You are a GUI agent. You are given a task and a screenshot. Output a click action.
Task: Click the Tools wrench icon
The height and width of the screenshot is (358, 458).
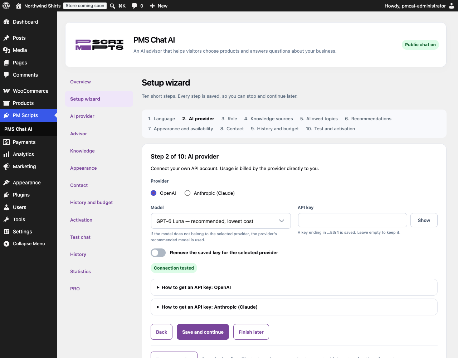(x=6, y=219)
